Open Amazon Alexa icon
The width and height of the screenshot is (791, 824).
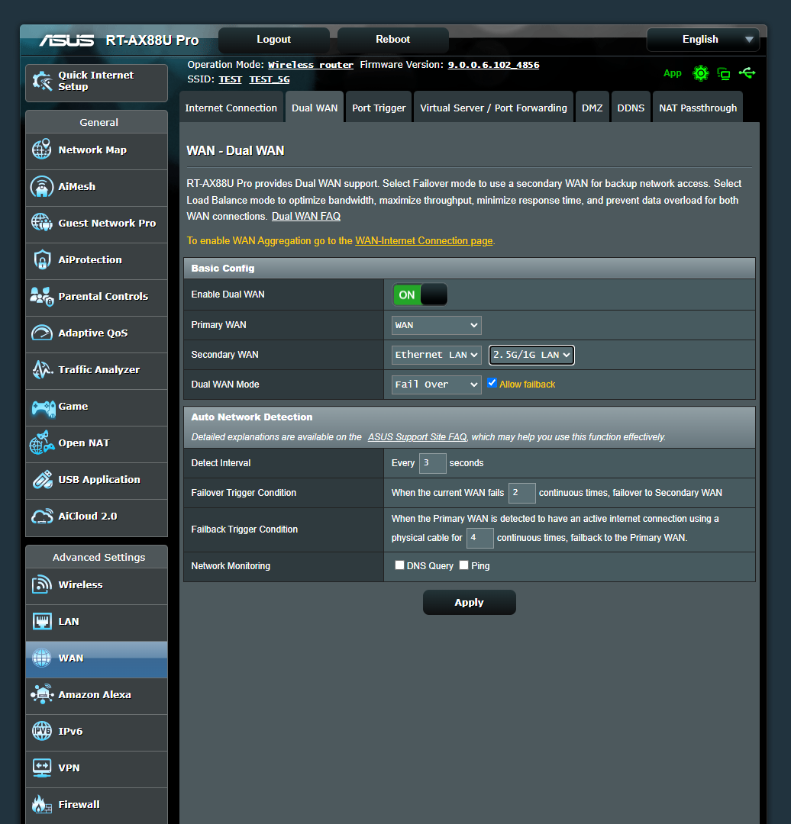[x=42, y=695]
